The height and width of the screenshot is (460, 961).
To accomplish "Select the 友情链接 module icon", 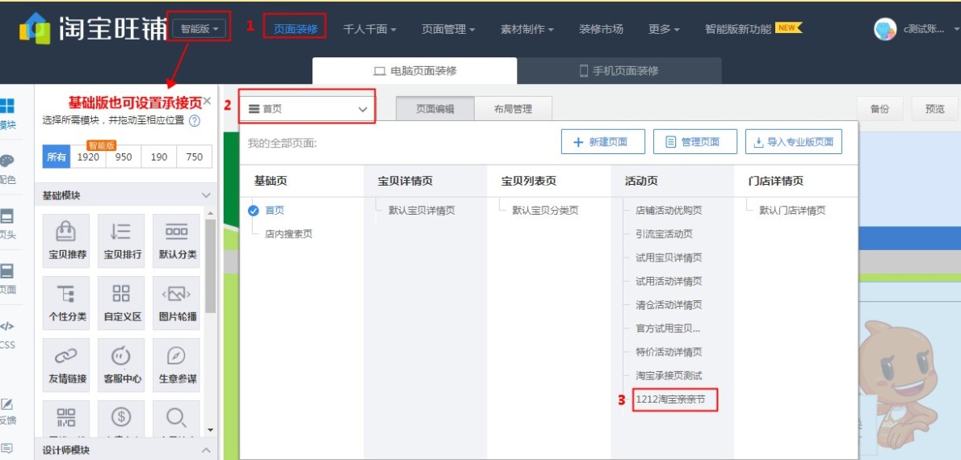I will coord(66,365).
